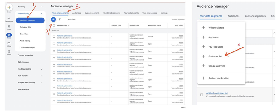This screenshot has height=112, width=280.
Task: Collapse the Shared library section
Action: (41, 14)
